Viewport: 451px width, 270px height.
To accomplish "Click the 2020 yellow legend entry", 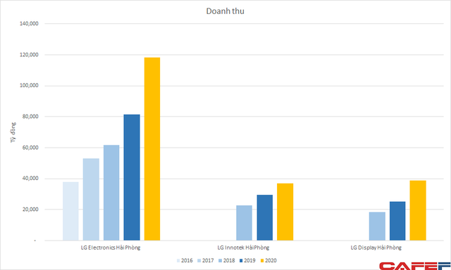I will click(268, 261).
